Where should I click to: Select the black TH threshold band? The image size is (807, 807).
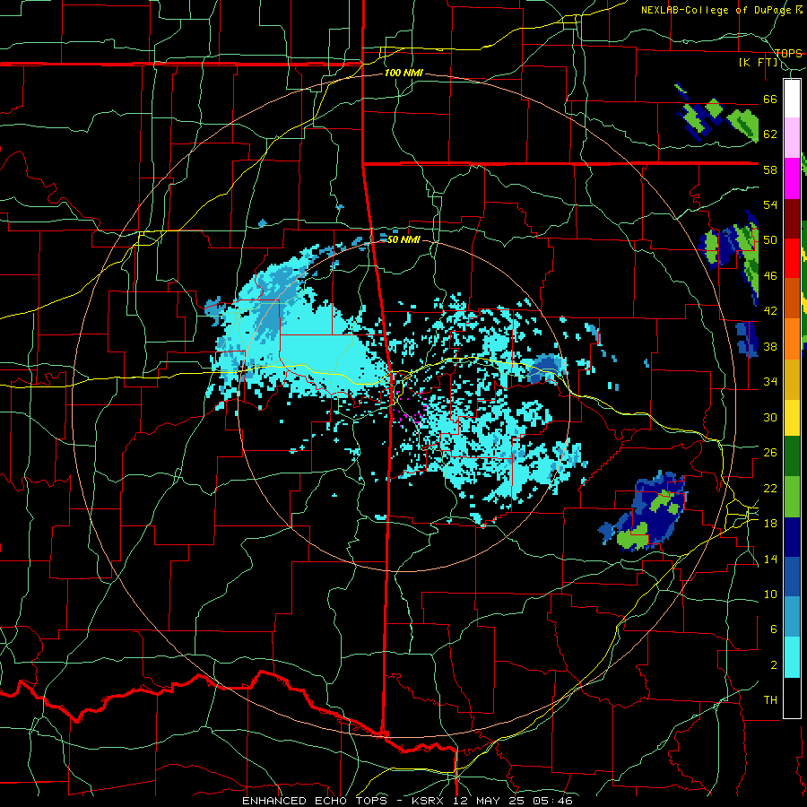pyautogui.click(x=792, y=698)
